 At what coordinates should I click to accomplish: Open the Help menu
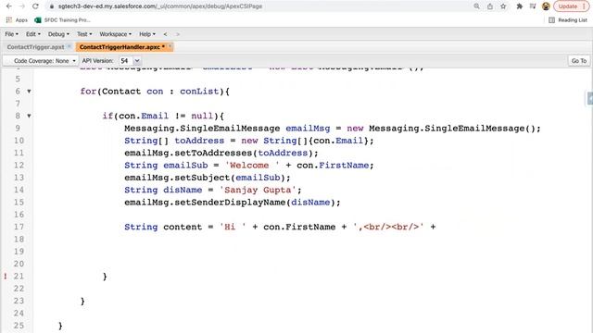point(147,34)
